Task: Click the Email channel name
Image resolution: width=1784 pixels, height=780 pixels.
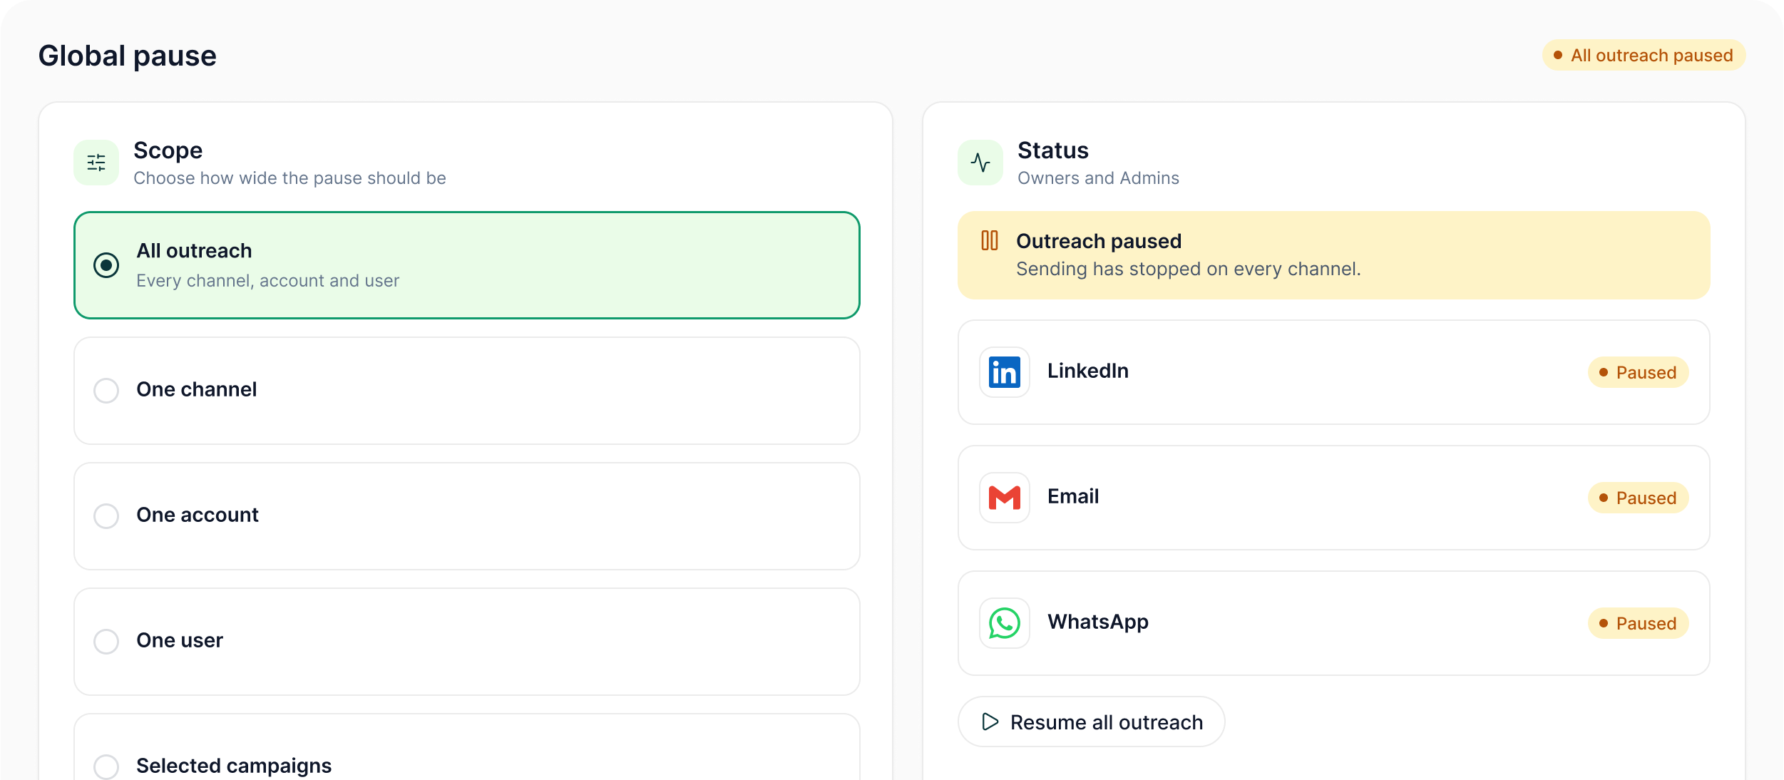Action: (1073, 496)
